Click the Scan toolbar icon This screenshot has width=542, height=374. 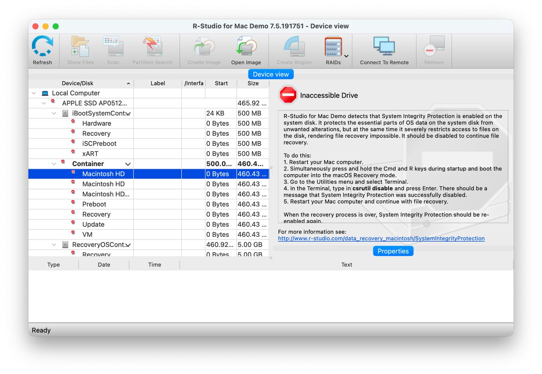[113, 46]
